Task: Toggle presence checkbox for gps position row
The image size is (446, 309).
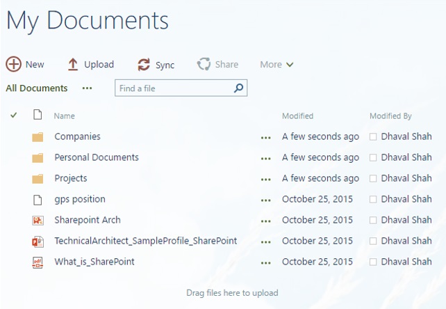Action: (x=373, y=200)
